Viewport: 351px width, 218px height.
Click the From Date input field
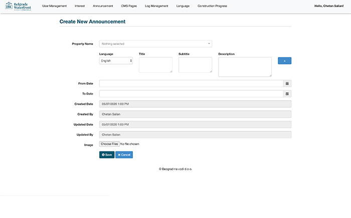[x=191, y=84]
